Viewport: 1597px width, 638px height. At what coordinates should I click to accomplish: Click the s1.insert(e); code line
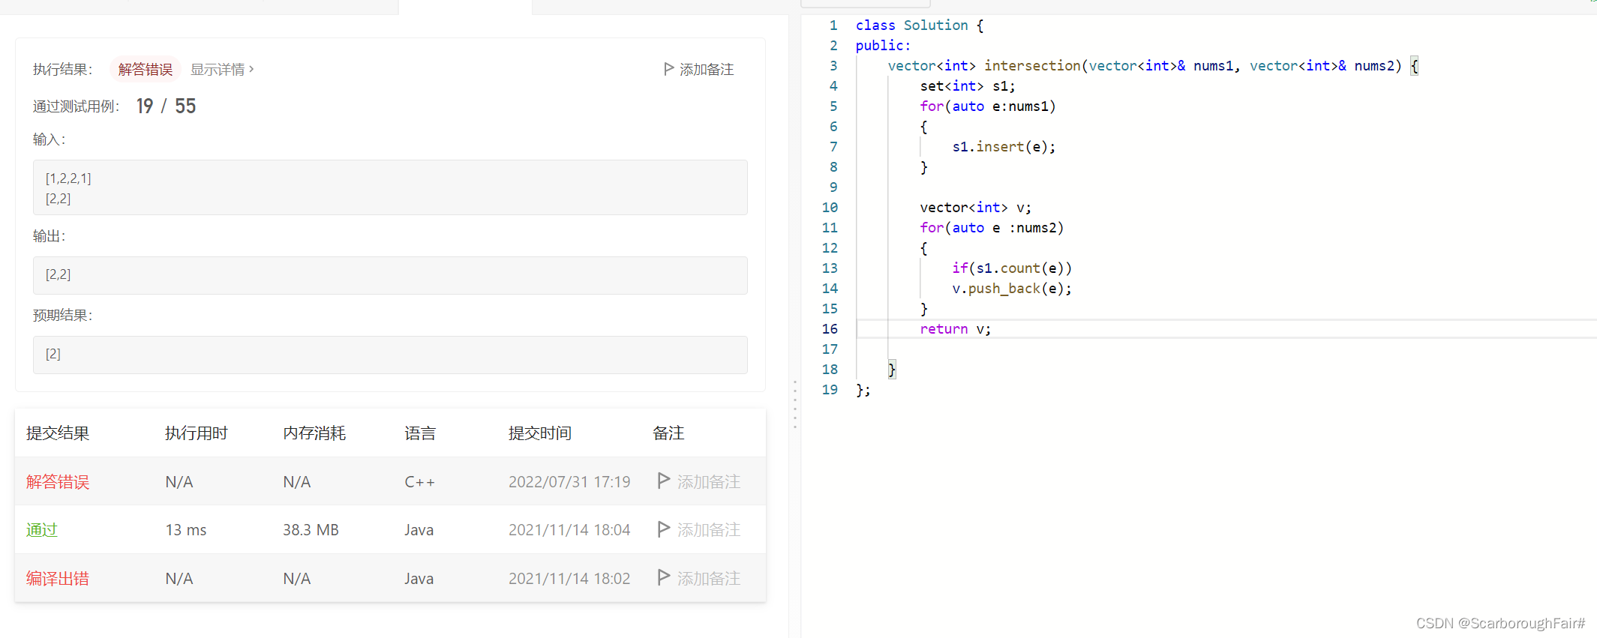coord(1004,147)
